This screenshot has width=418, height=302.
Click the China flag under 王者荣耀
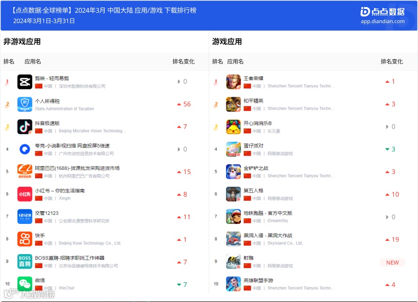[x=247, y=86]
